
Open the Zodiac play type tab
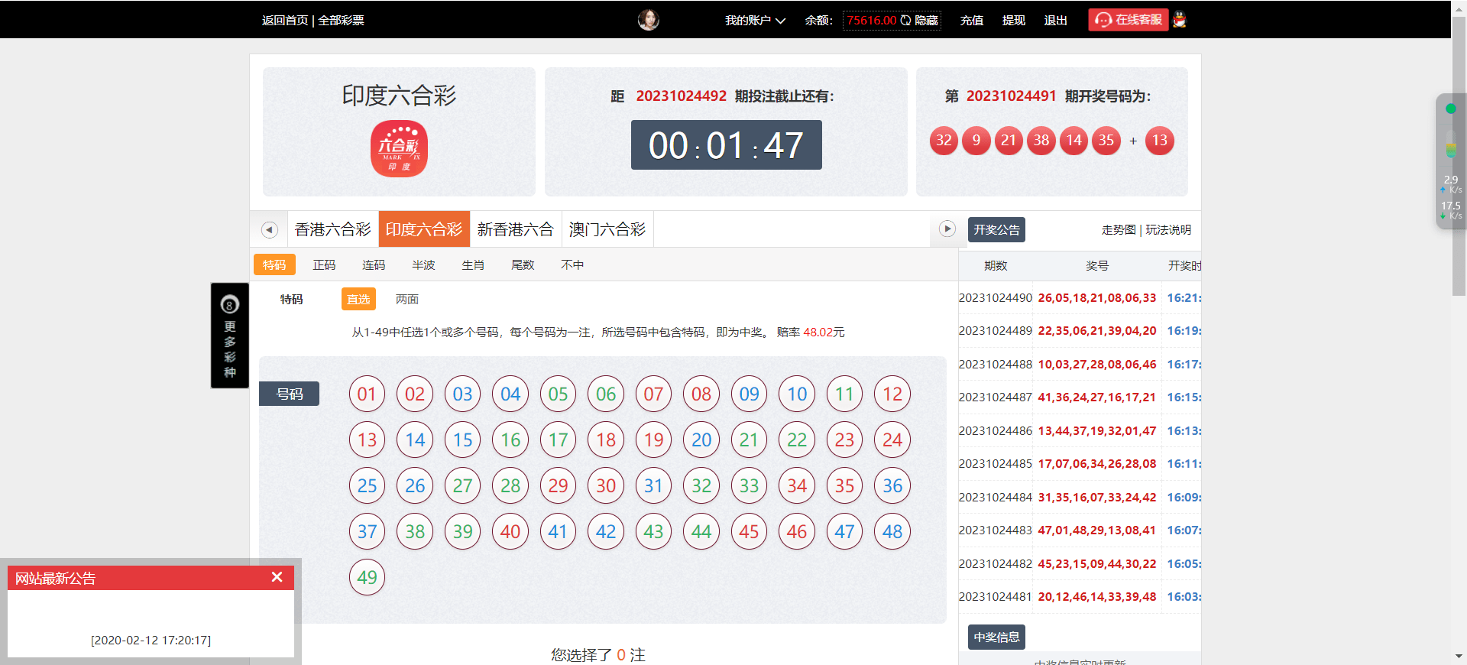[x=473, y=265]
